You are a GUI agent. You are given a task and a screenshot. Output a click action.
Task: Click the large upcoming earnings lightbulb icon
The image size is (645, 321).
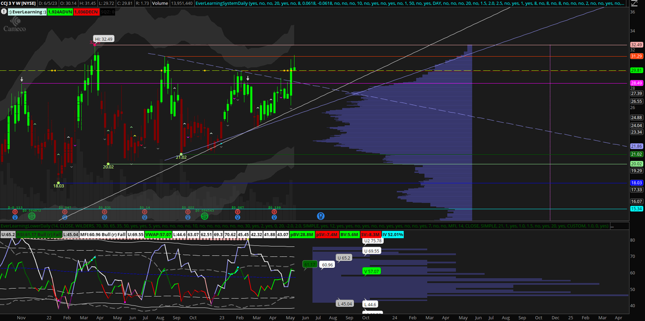coord(321,216)
